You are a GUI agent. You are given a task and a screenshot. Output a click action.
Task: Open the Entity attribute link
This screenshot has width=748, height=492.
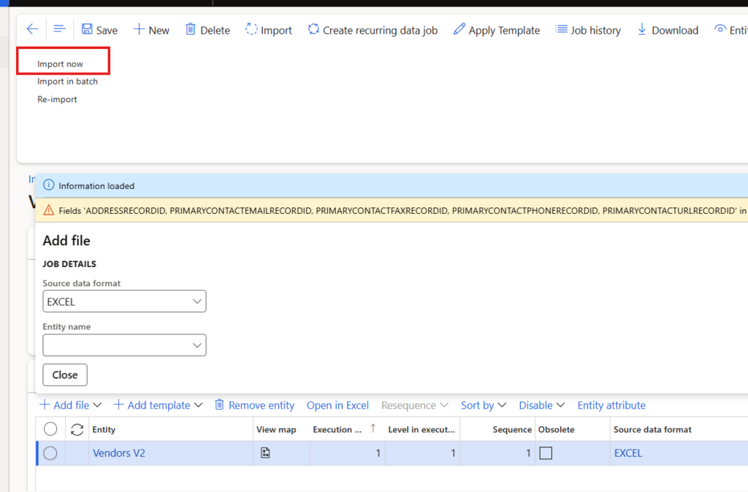[x=611, y=405]
